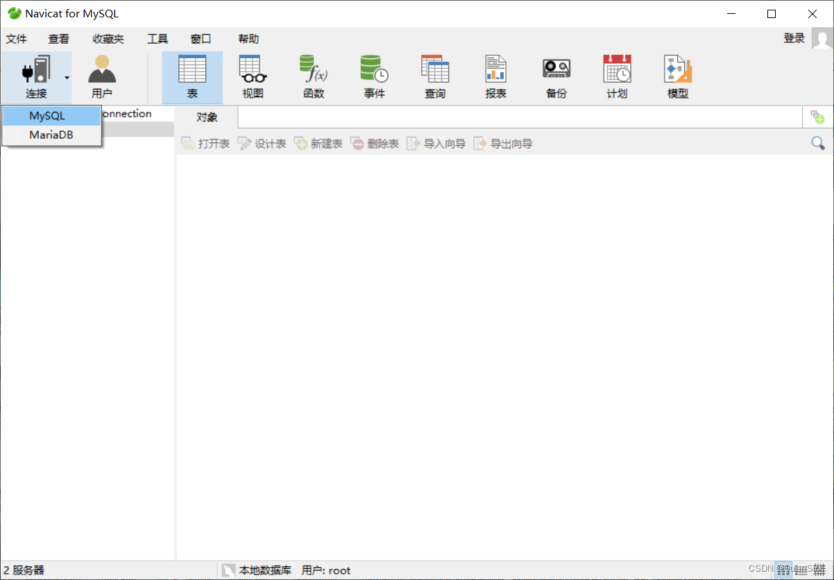Open the 计划 (Schedule) toolbar icon
The height and width of the screenshot is (580, 834).
pyautogui.click(x=617, y=77)
